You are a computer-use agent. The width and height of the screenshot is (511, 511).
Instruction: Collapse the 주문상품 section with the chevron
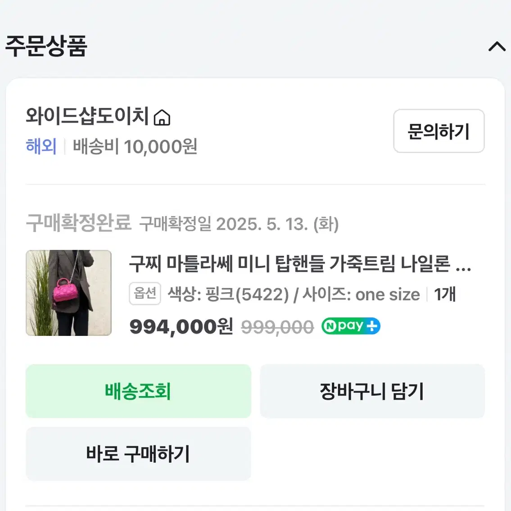497,46
